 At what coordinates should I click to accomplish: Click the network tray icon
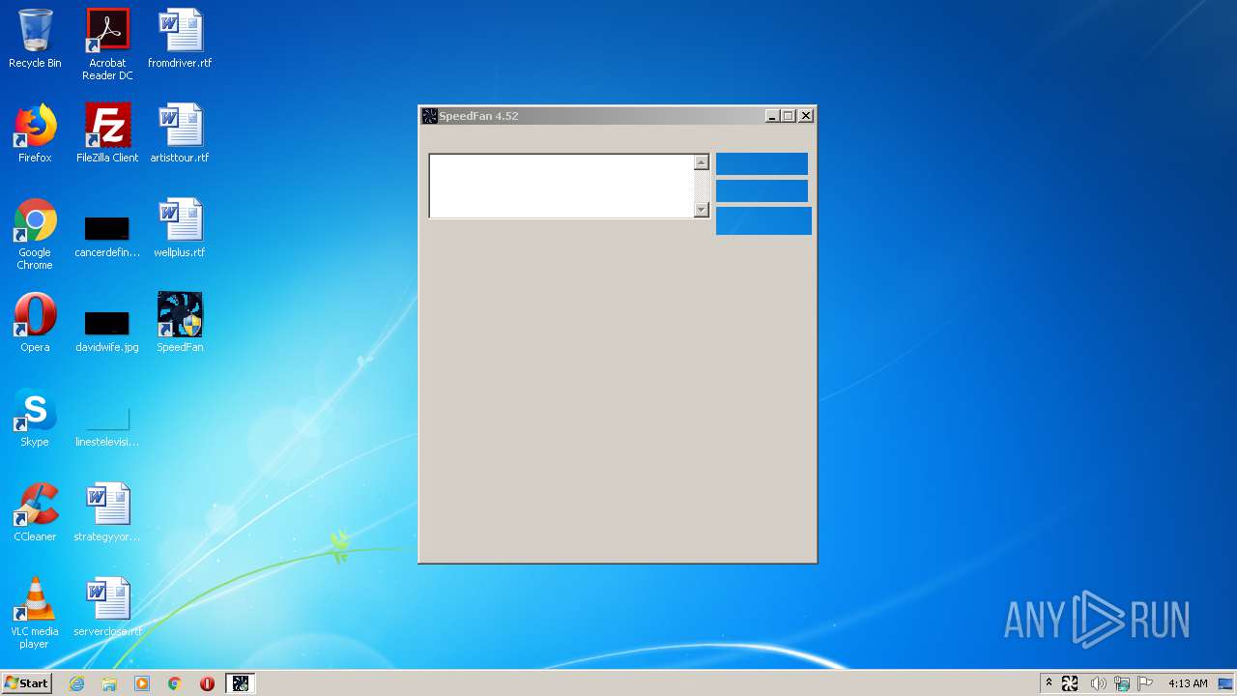[x=1122, y=683]
